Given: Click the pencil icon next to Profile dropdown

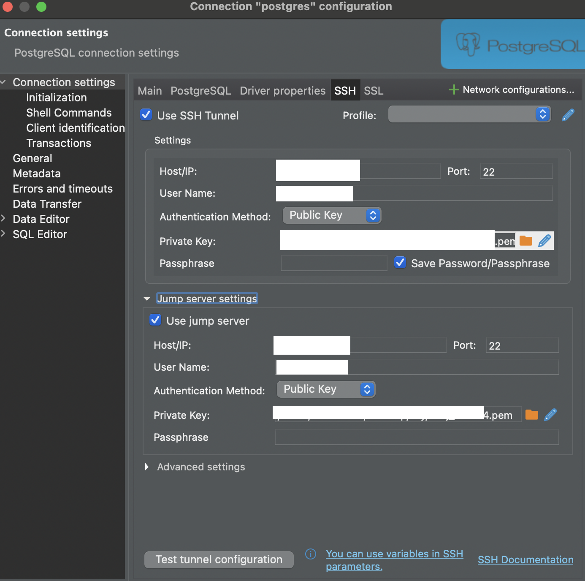Looking at the screenshot, I should pyautogui.click(x=568, y=115).
